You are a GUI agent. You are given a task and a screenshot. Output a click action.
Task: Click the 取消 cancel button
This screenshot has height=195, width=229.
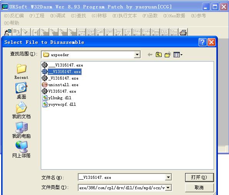[199, 188]
